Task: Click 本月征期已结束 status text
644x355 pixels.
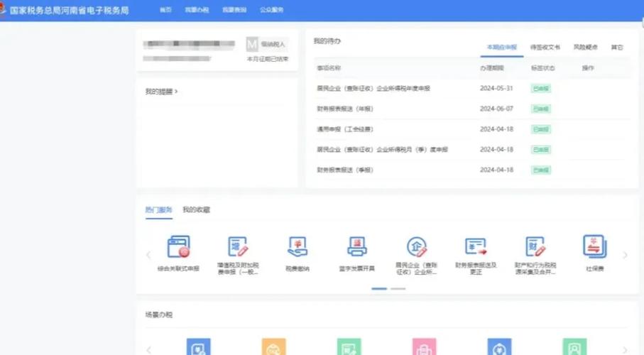Action: pyautogui.click(x=268, y=59)
